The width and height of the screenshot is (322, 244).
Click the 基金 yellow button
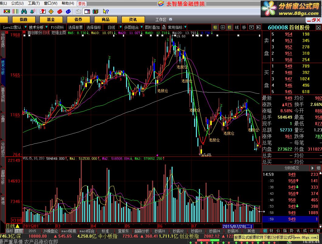pyautogui.click(x=51, y=19)
